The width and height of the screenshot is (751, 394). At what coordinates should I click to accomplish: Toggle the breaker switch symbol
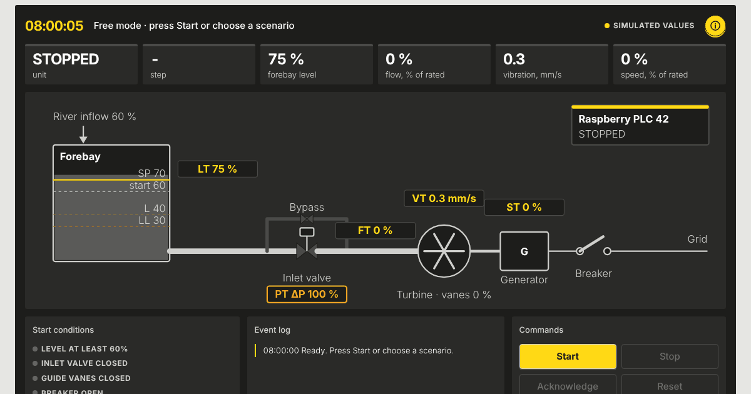pyautogui.click(x=593, y=246)
